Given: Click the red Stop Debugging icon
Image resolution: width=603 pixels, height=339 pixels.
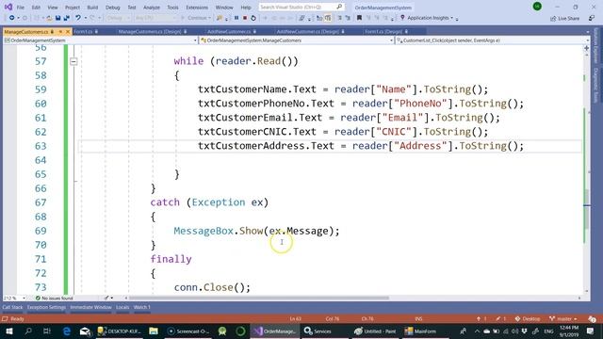Looking at the screenshot, I should coord(245,18).
